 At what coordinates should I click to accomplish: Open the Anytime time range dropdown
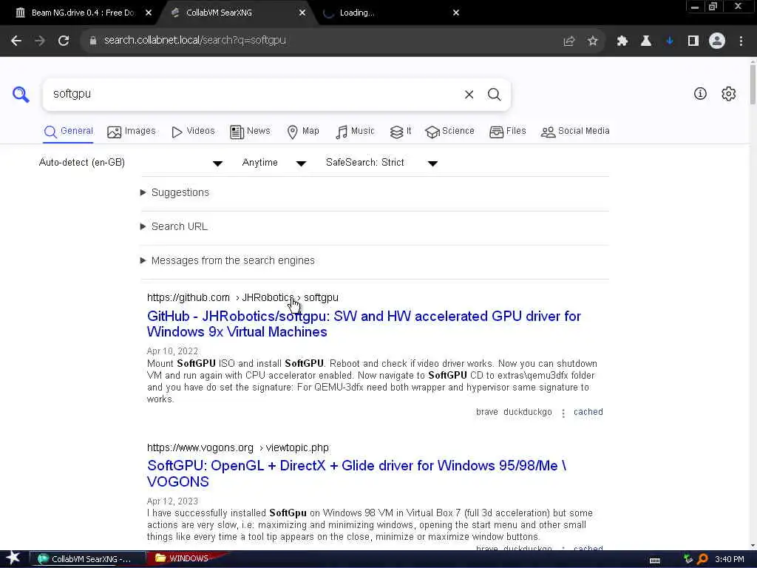click(x=274, y=163)
